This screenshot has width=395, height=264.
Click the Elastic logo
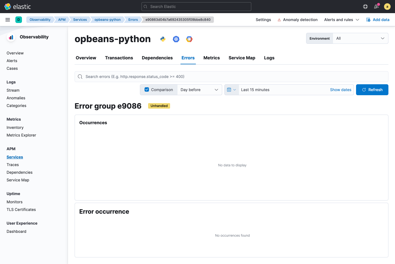pos(18,7)
